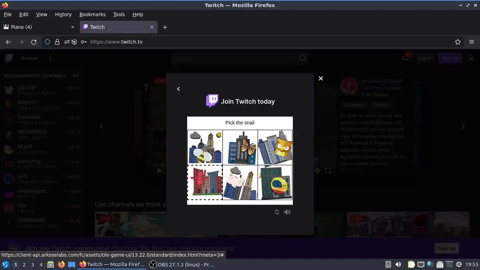Show site security lock information
Image resolution: width=480 pixels, height=270 pixels.
tap(57, 42)
